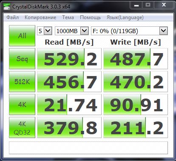The image size is (176, 161).
Task: Minimize the CrystalDiskMark window
Action: coord(136,6)
